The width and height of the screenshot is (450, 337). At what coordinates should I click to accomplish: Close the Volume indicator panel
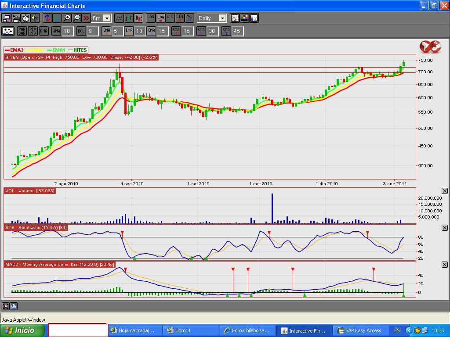coord(444,191)
